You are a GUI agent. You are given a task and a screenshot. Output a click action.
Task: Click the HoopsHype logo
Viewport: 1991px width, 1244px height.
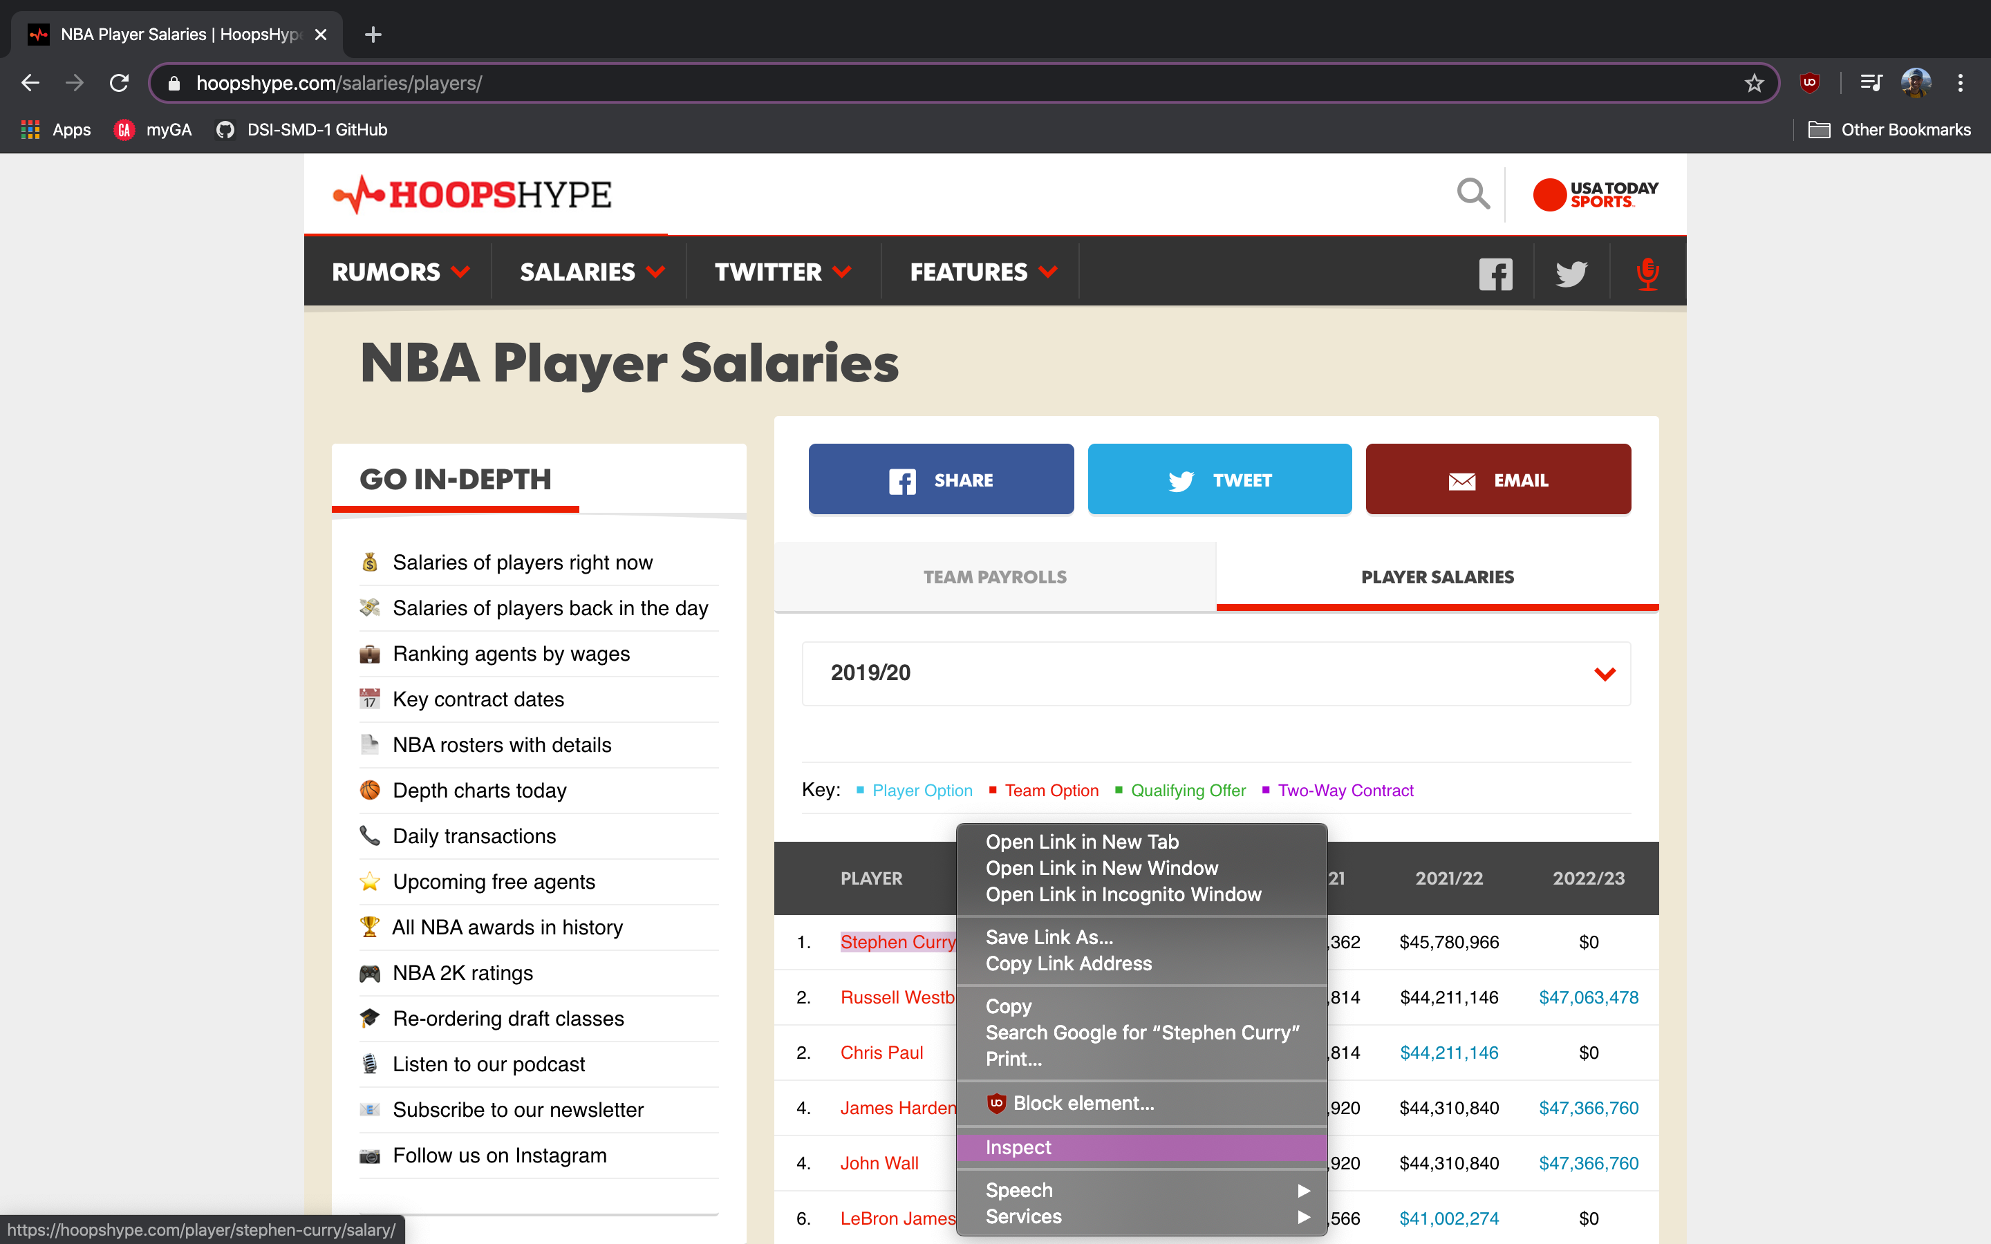(472, 195)
